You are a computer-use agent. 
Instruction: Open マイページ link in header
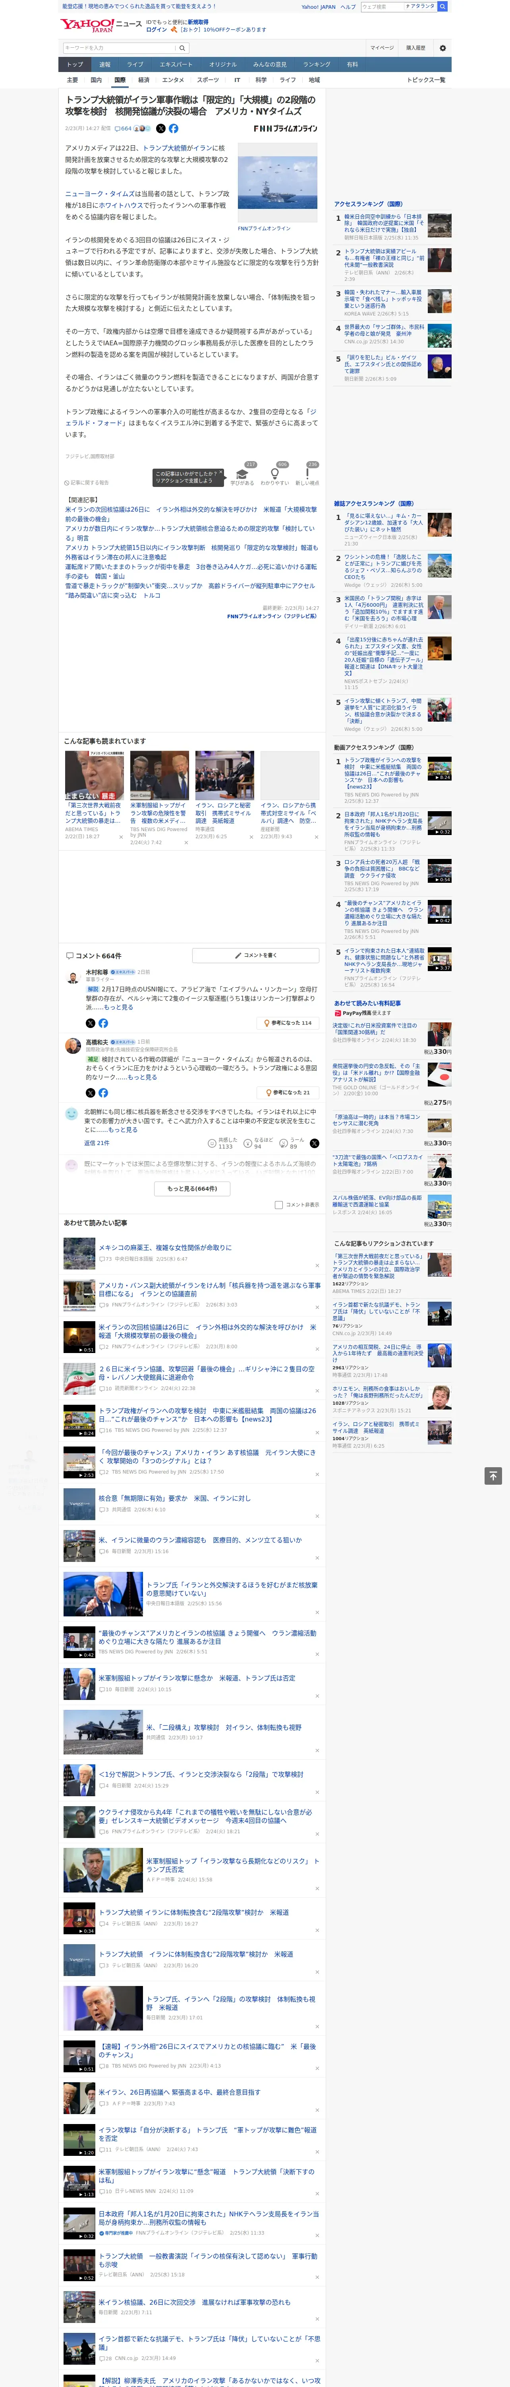382,48
